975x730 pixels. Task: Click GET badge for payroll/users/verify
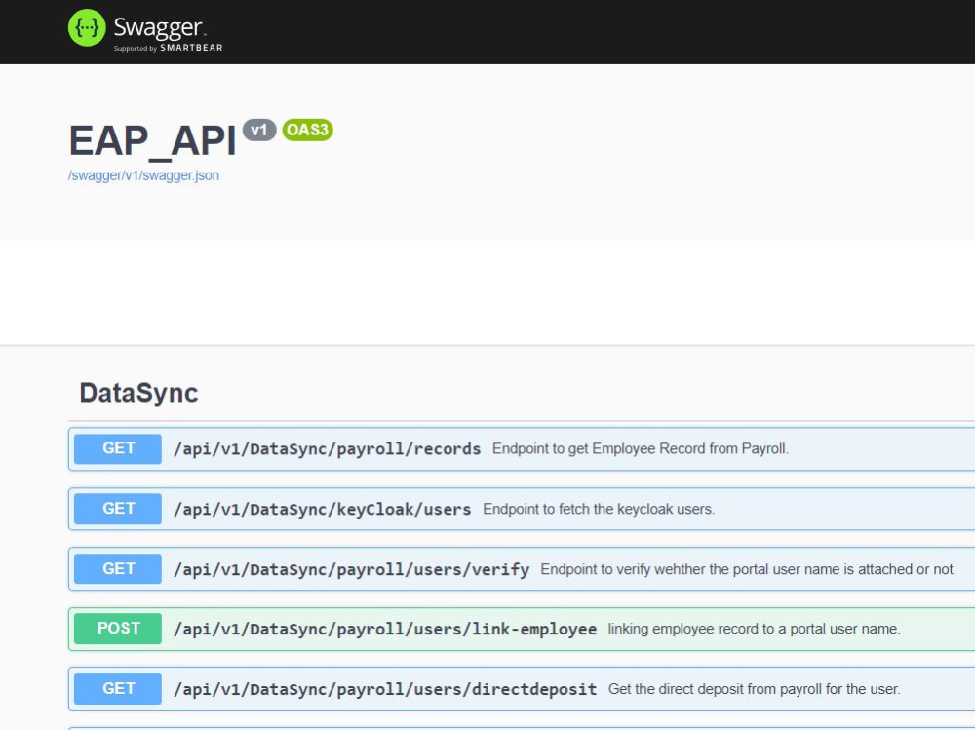click(118, 569)
